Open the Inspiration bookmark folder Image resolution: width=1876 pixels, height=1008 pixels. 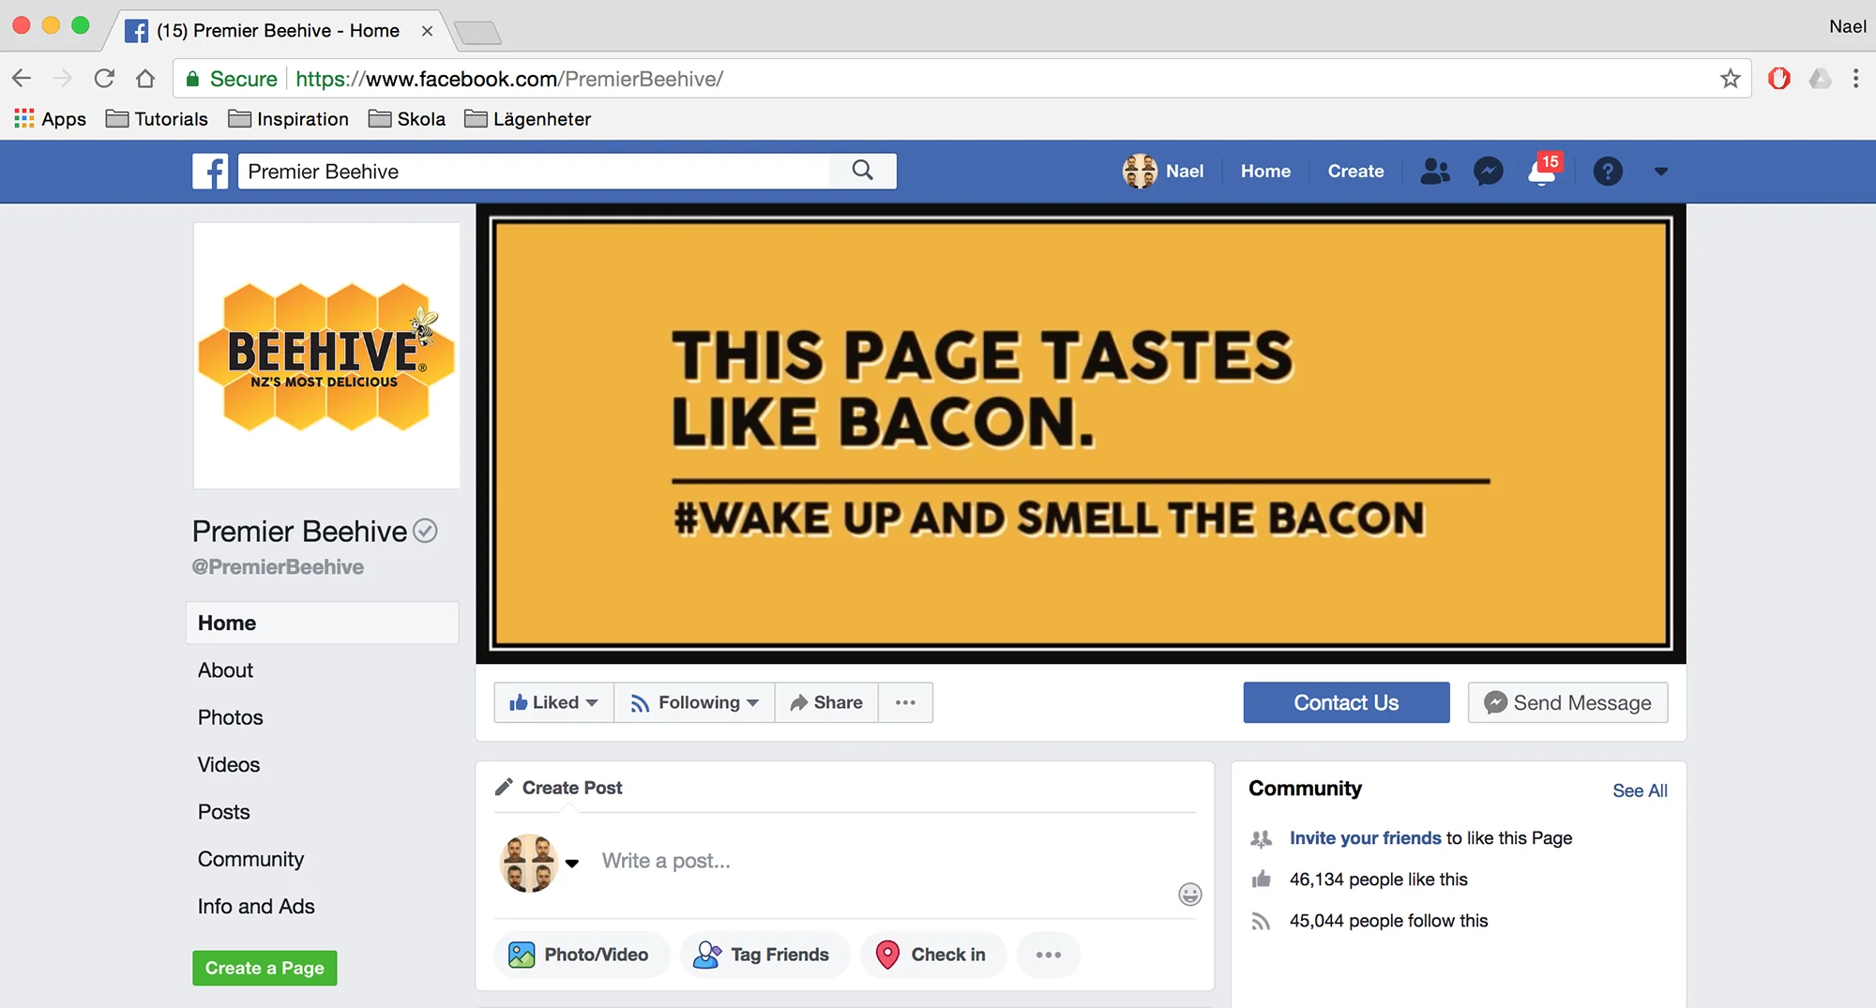pyautogui.click(x=289, y=119)
